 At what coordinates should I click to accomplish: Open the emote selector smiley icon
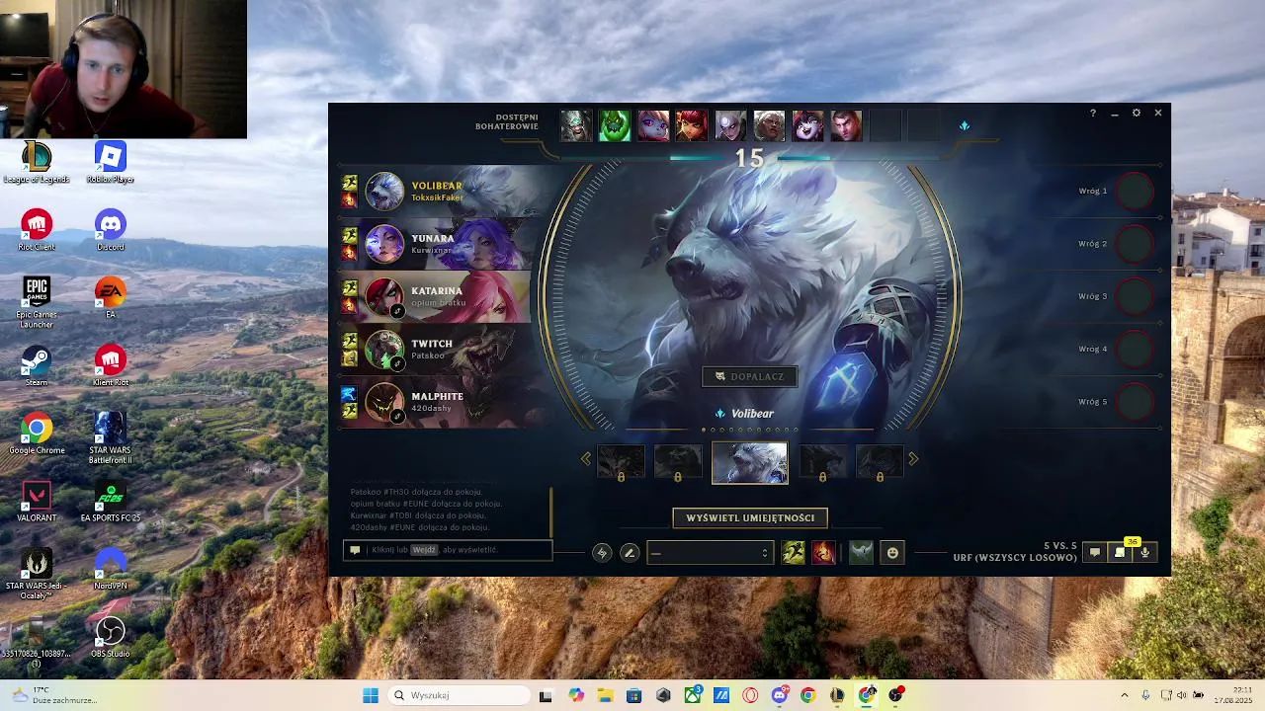click(x=892, y=553)
